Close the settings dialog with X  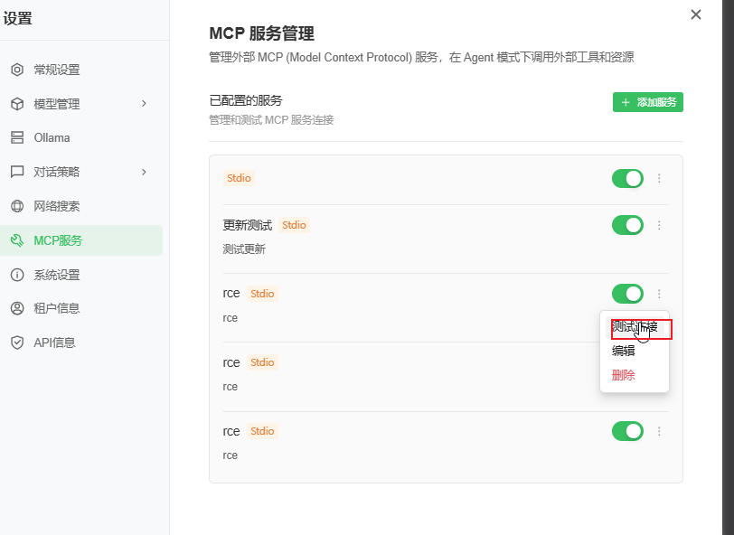point(696,14)
